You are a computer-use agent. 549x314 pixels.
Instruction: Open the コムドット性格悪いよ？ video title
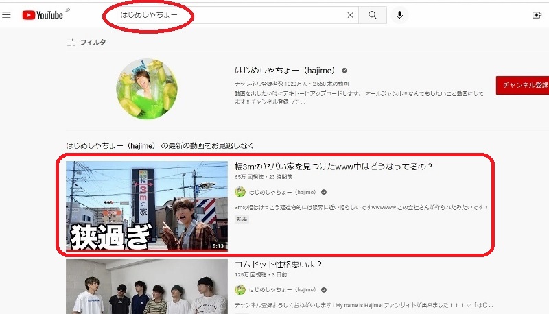(x=278, y=265)
